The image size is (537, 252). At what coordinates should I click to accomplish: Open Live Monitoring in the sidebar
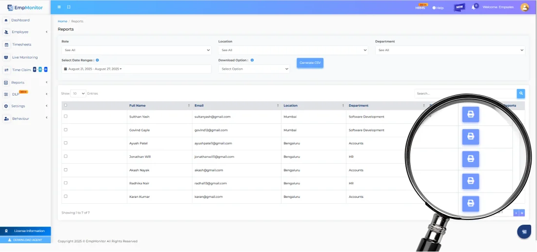click(x=25, y=58)
